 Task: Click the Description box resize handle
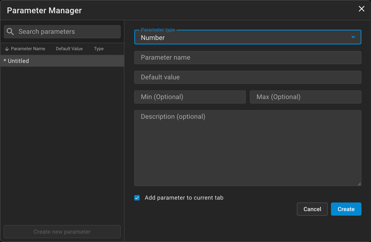[x=359, y=184]
